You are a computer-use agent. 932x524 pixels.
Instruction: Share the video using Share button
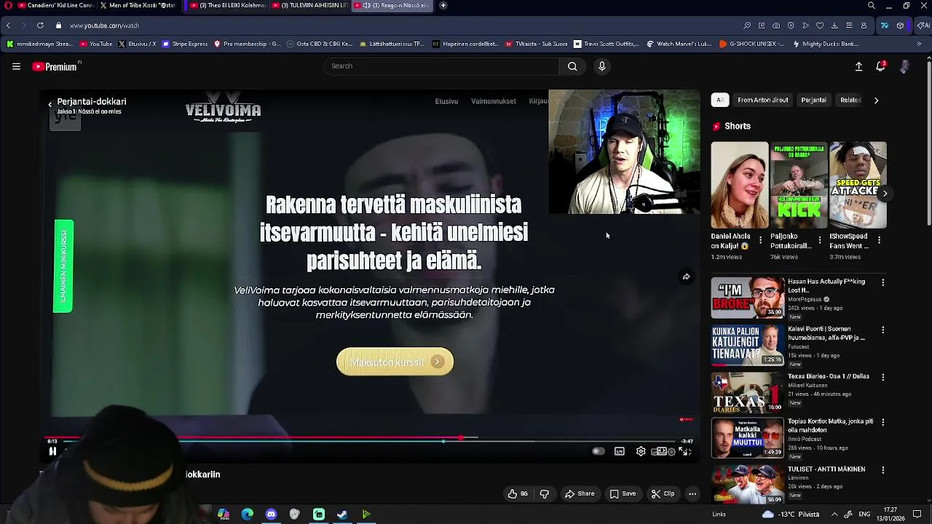pos(580,493)
